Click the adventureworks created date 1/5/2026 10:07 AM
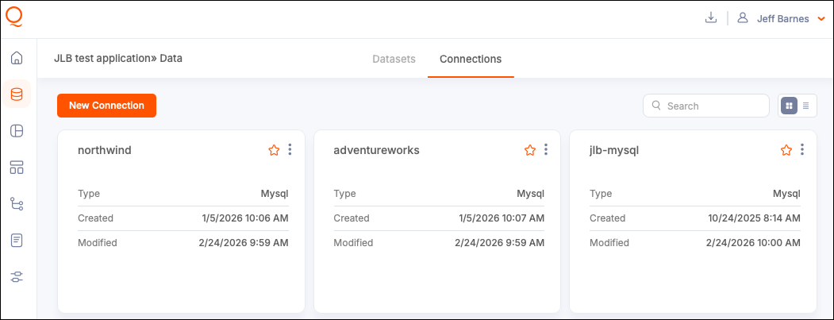This screenshot has width=834, height=320. click(x=502, y=218)
